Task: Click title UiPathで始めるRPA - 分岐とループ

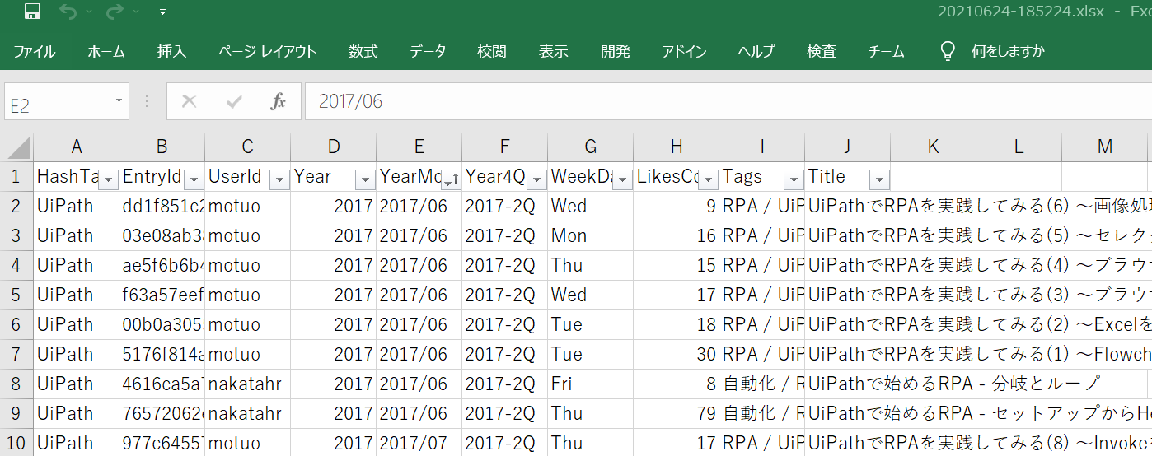Action: coord(954,384)
